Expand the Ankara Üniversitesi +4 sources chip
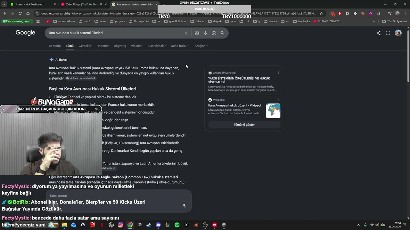 (81, 78)
